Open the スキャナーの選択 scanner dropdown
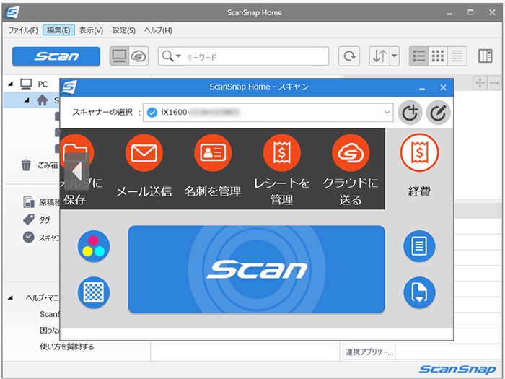 pyautogui.click(x=268, y=113)
